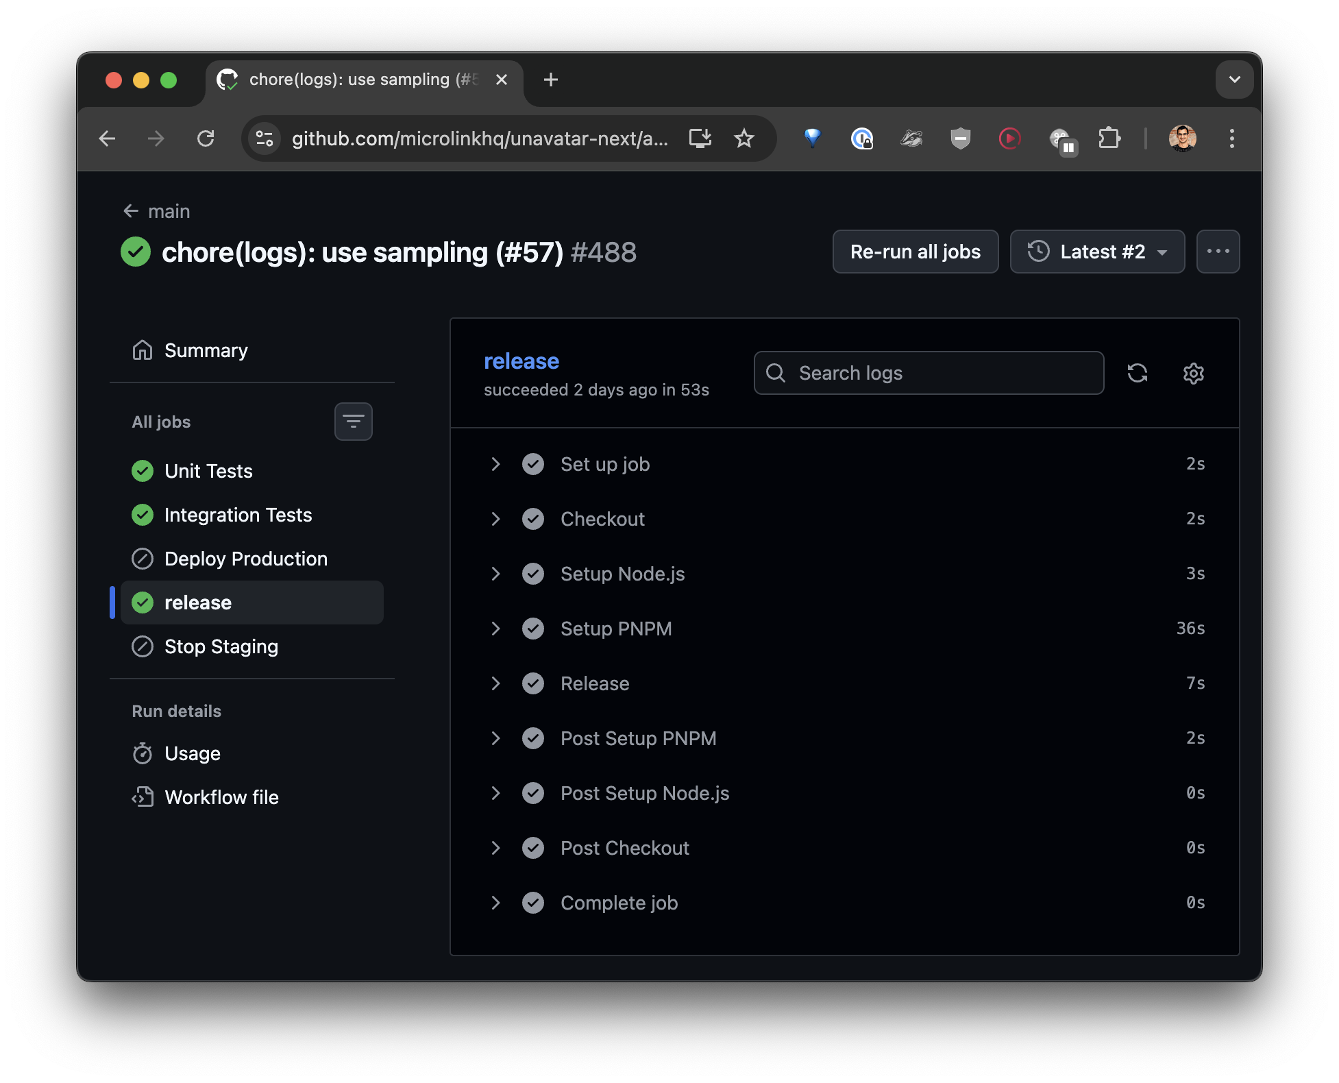Focus the Search logs input field
Screen dimensions: 1339x1083
click(939, 374)
